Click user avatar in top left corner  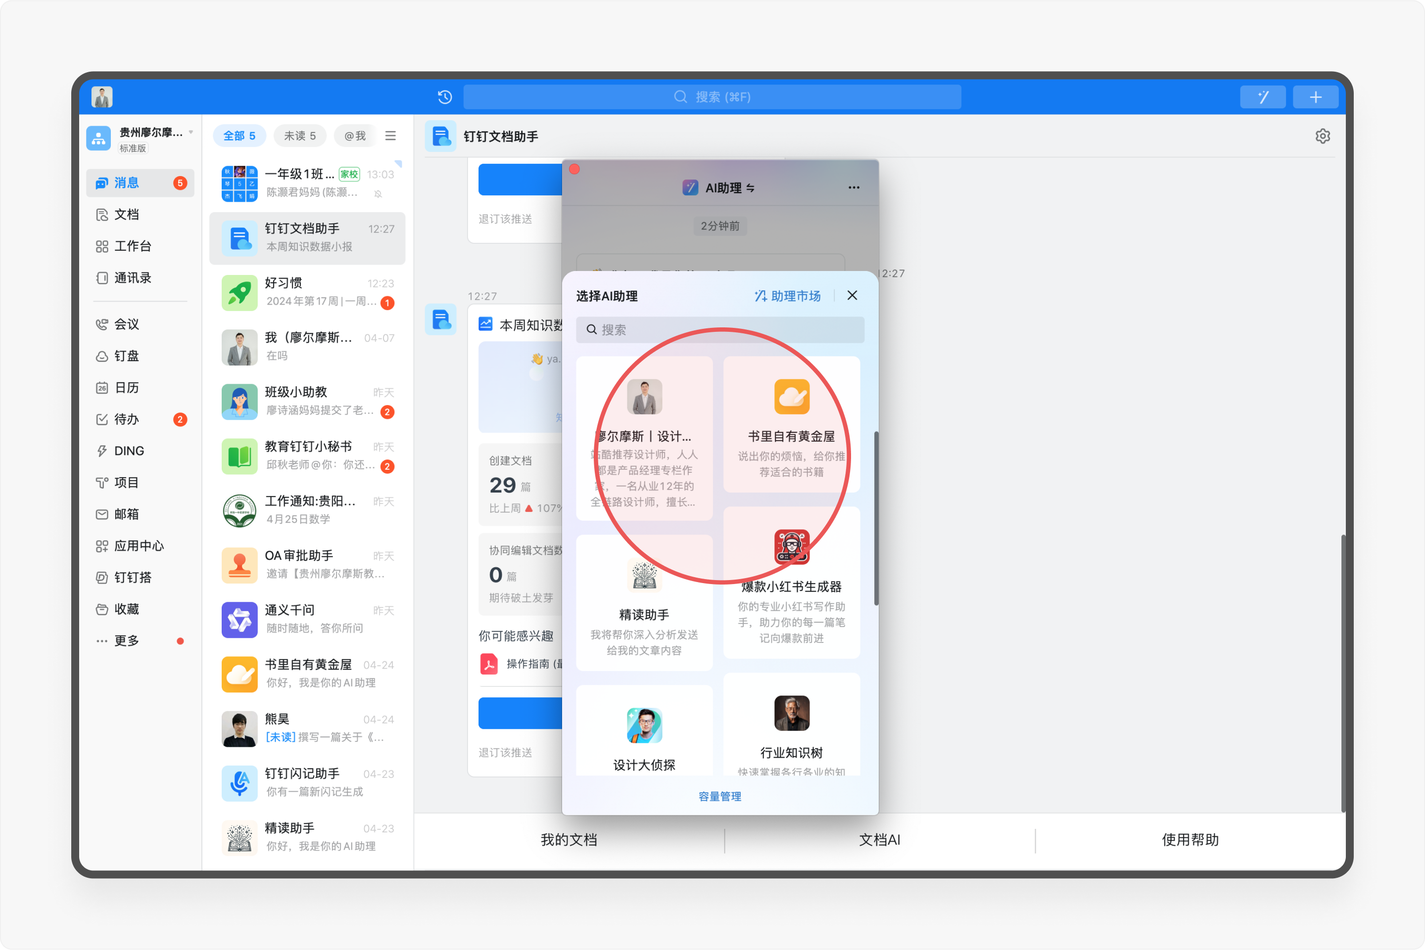tap(102, 97)
